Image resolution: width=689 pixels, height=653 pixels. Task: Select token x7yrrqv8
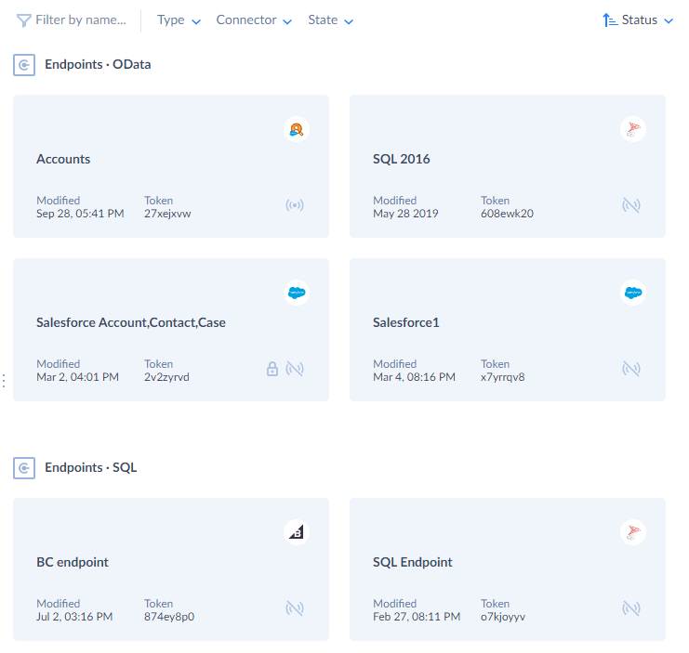(503, 377)
